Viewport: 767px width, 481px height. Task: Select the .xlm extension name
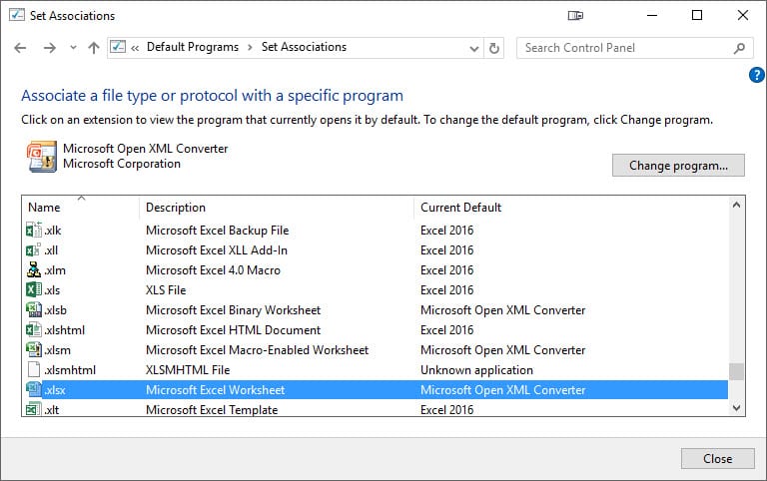pos(55,270)
